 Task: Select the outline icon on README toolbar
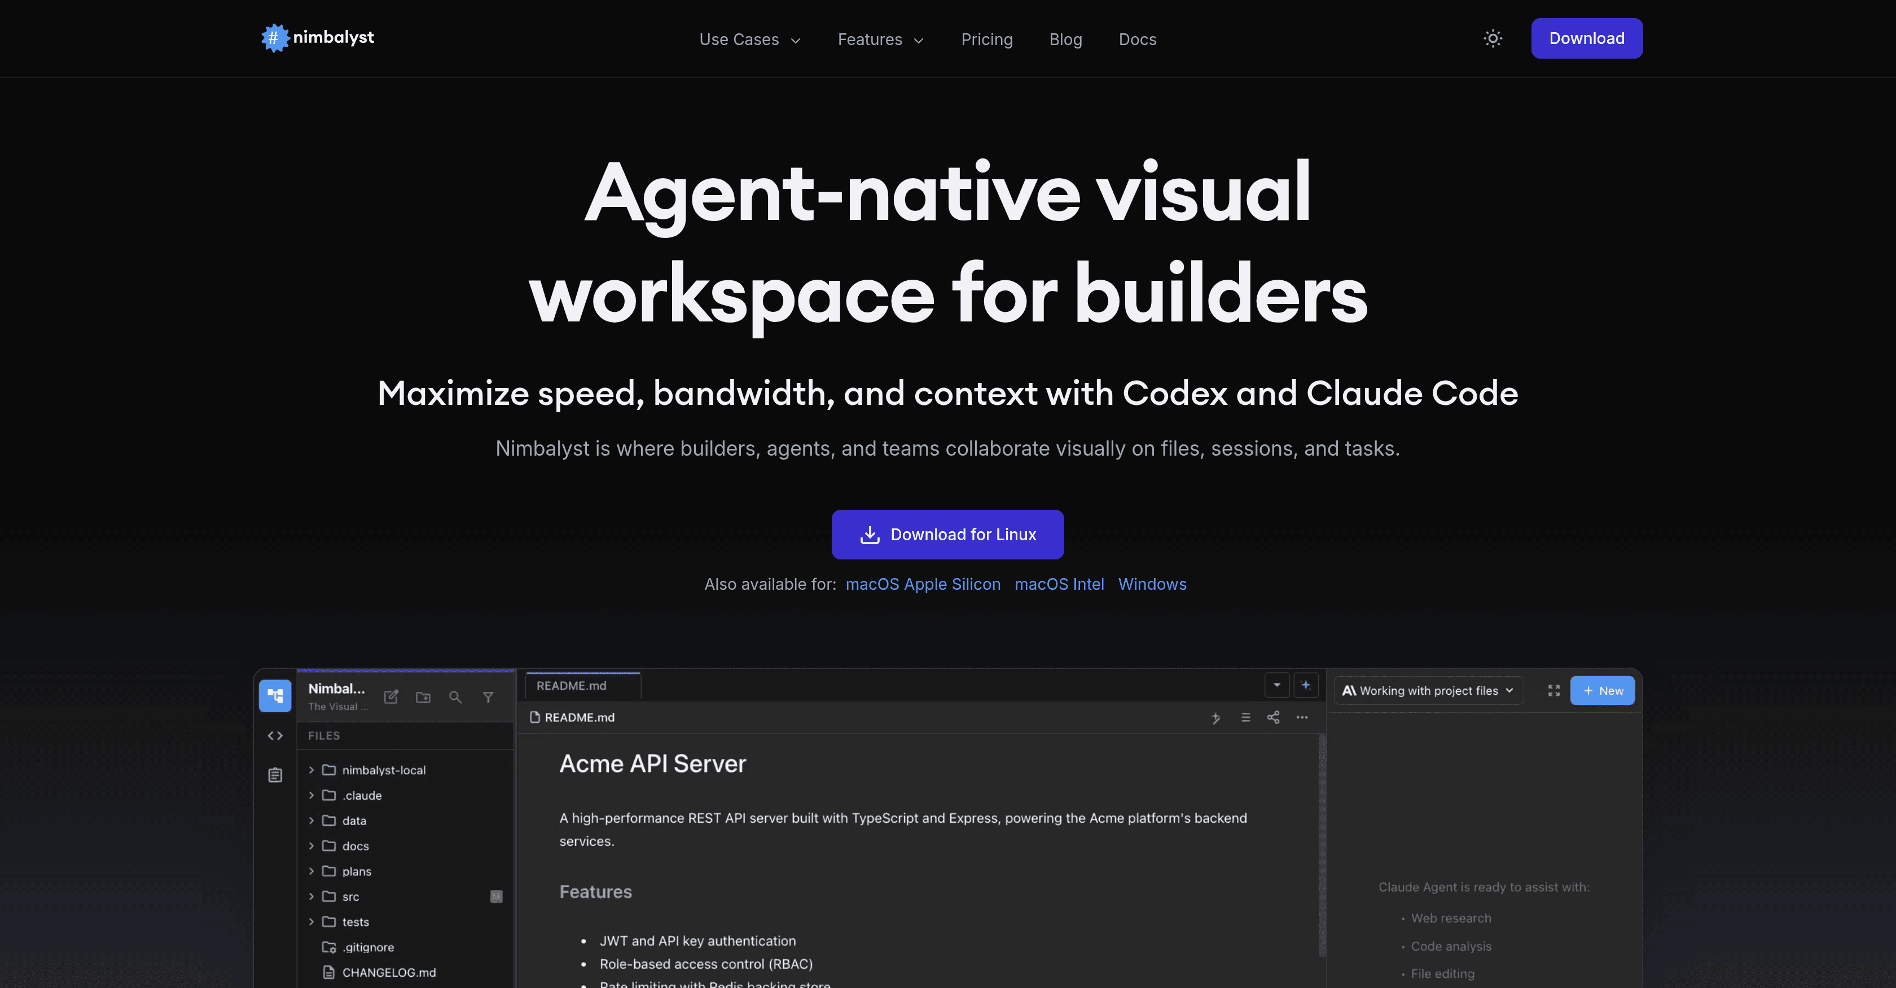[1245, 717]
